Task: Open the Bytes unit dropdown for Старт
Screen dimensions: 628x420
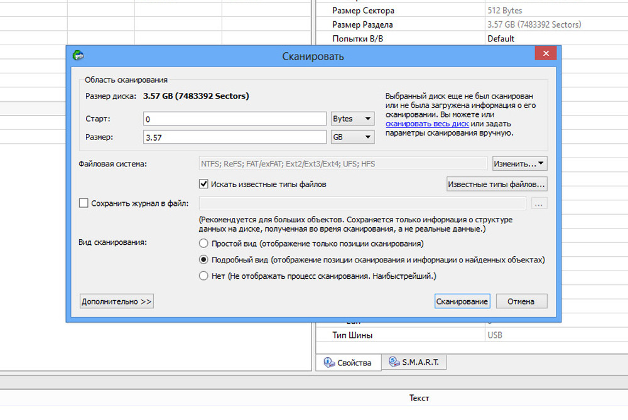Action: tap(352, 119)
